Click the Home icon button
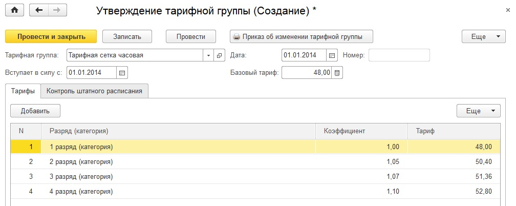The width and height of the screenshot is (516, 206). point(14,10)
